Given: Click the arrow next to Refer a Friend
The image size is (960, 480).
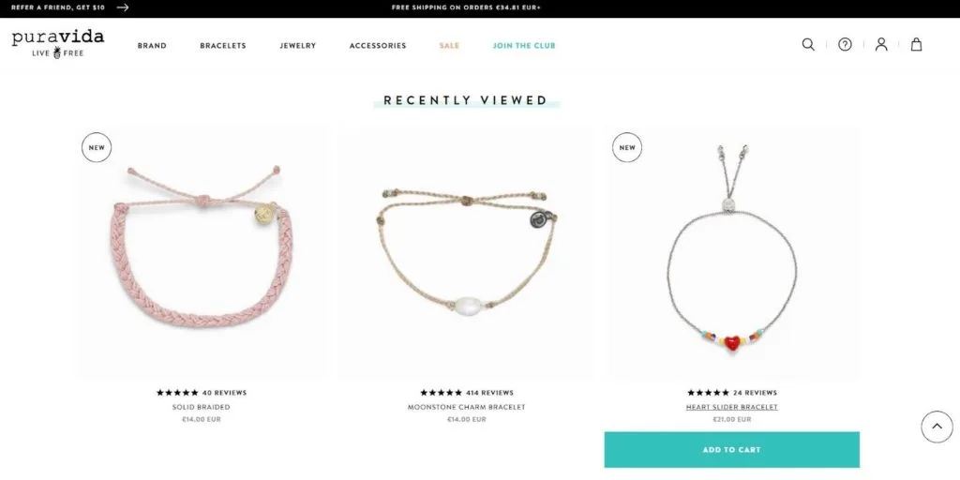Looking at the screenshot, I should click(x=123, y=7).
